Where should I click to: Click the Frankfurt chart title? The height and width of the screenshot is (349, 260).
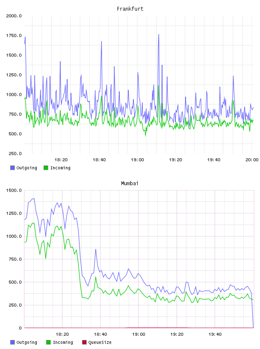point(130,9)
